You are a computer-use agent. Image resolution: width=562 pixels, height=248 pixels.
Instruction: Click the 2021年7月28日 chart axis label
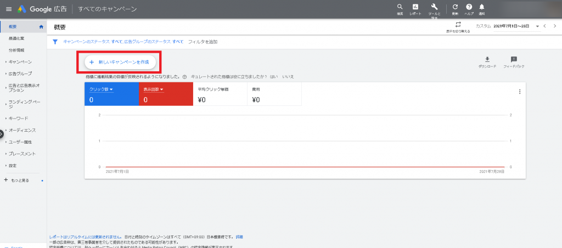tap(492, 172)
